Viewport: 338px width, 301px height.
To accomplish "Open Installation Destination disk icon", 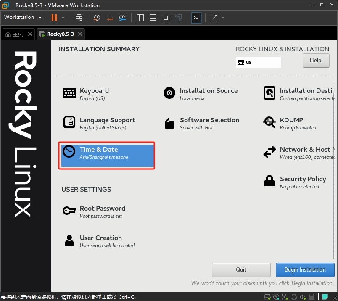I will pyautogui.click(x=269, y=93).
